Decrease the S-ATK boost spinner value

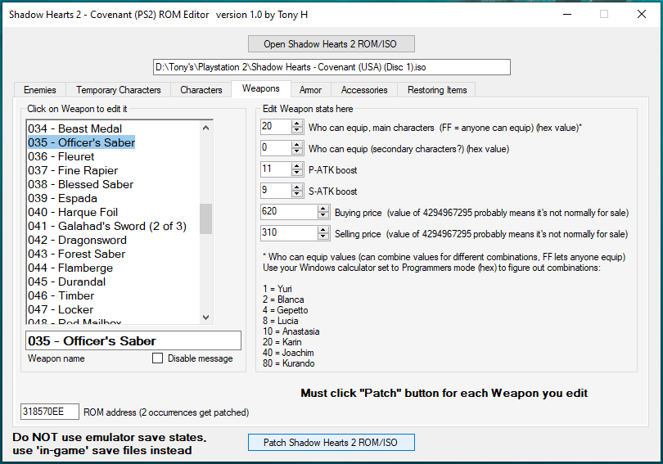click(x=297, y=195)
